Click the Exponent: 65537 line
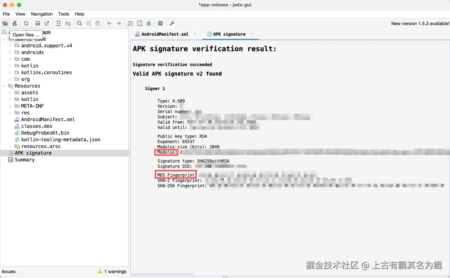Screen dimensions: 450x278 point(176,142)
